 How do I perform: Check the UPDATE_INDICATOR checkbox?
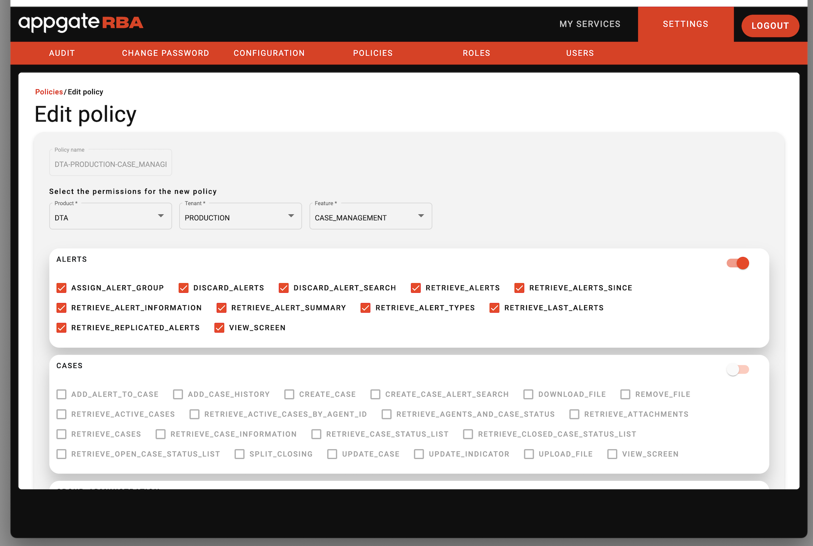pos(419,454)
